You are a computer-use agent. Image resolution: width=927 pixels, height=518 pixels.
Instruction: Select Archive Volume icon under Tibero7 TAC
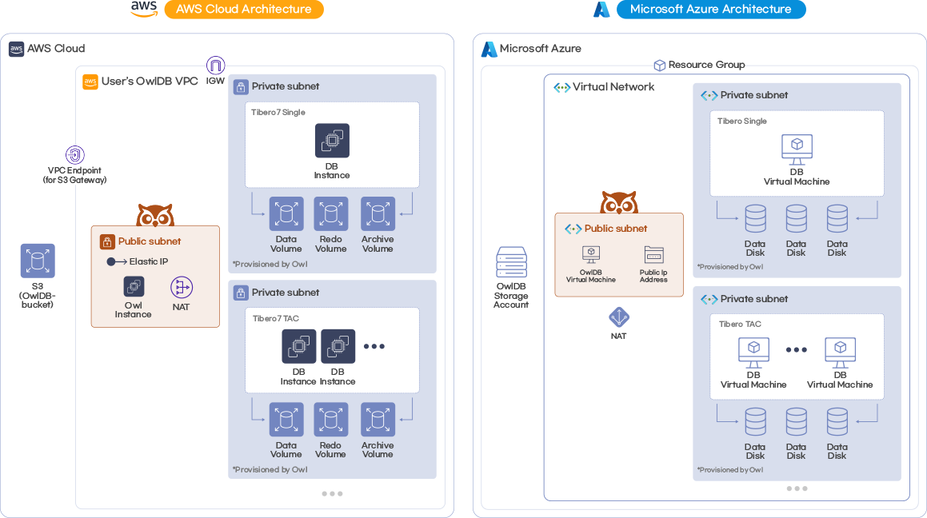pos(378,420)
